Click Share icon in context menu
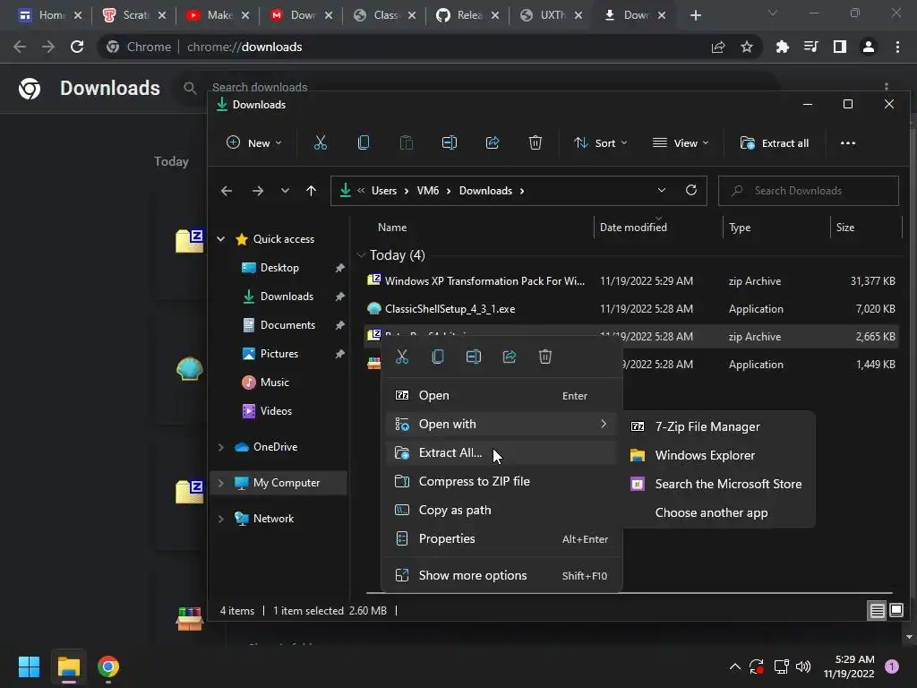This screenshot has width=917, height=688. click(510, 357)
